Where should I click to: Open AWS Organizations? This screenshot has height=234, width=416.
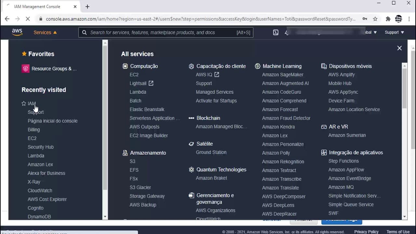pos(215,210)
